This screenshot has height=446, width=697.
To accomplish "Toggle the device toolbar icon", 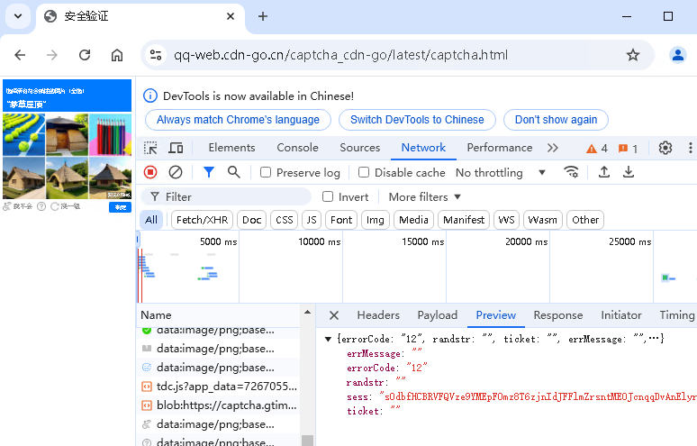I will (x=177, y=148).
